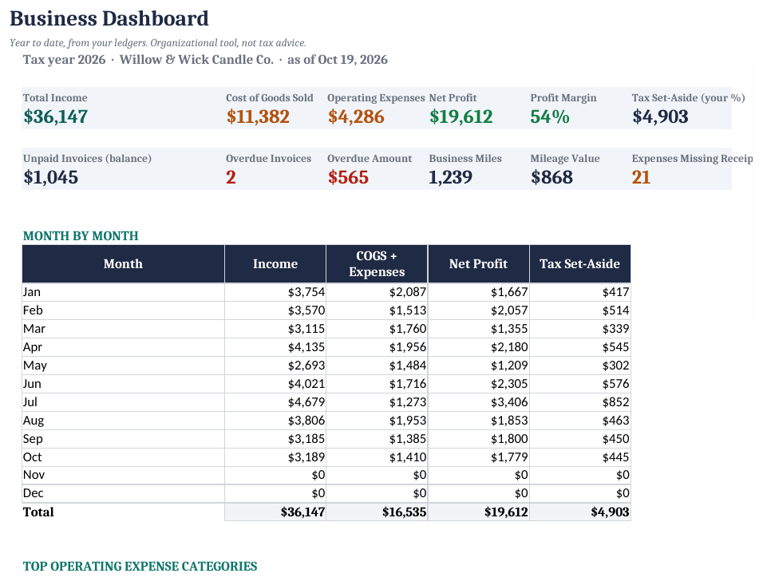This screenshot has width=763, height=581.
Task: Click the Net Profit column header
Action: tap(478, 263)
